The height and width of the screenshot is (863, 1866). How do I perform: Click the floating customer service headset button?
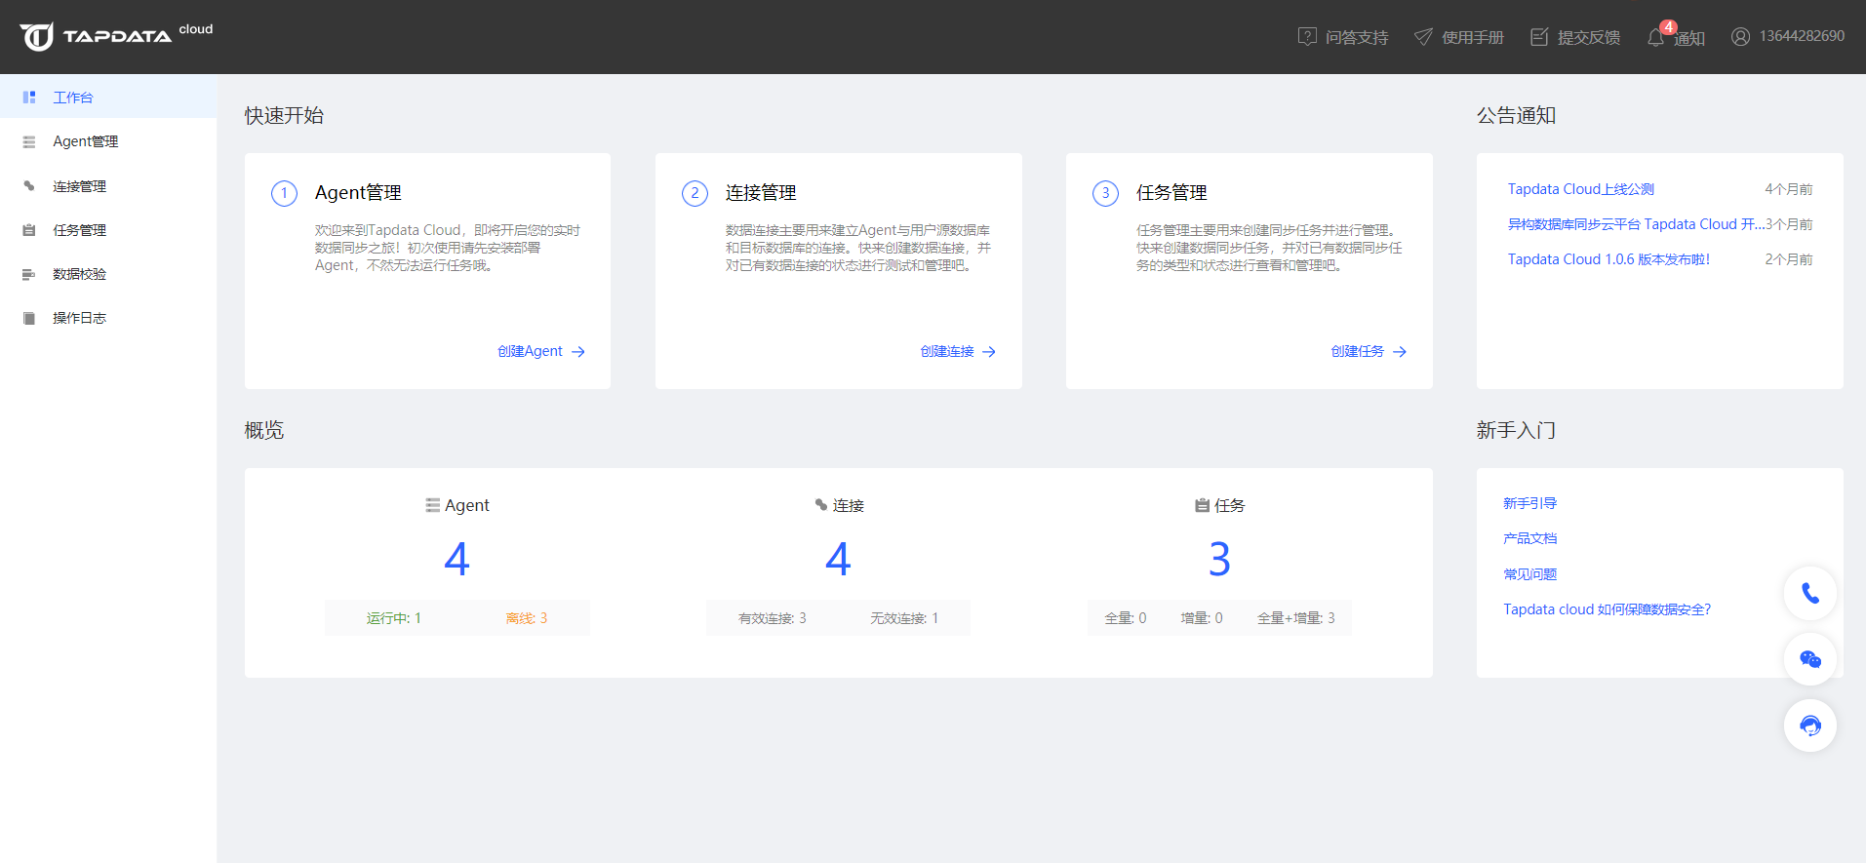coord(1810,726)
